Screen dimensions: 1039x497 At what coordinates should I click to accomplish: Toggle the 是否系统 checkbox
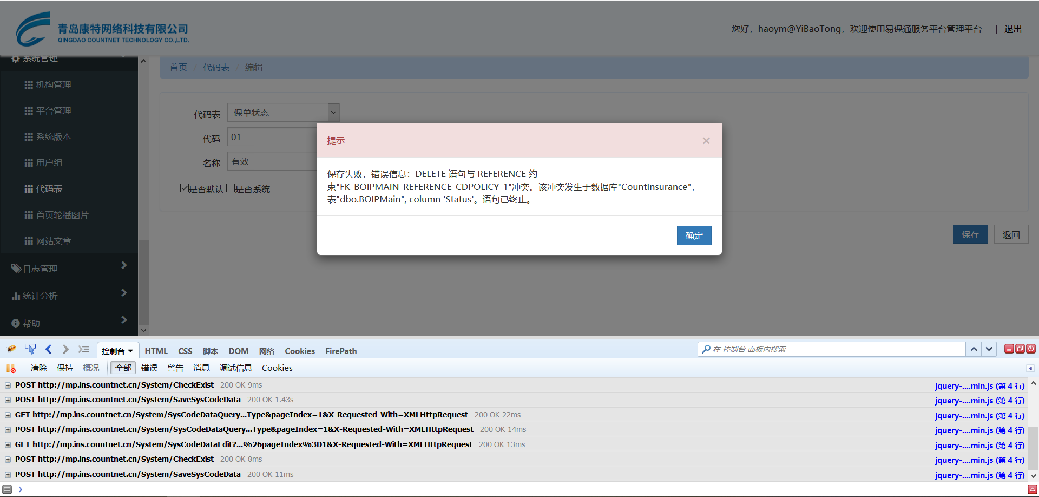click(231, 188)
